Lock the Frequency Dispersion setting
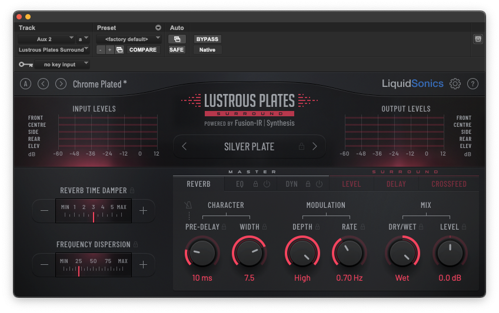 click(x=135, y=244)
